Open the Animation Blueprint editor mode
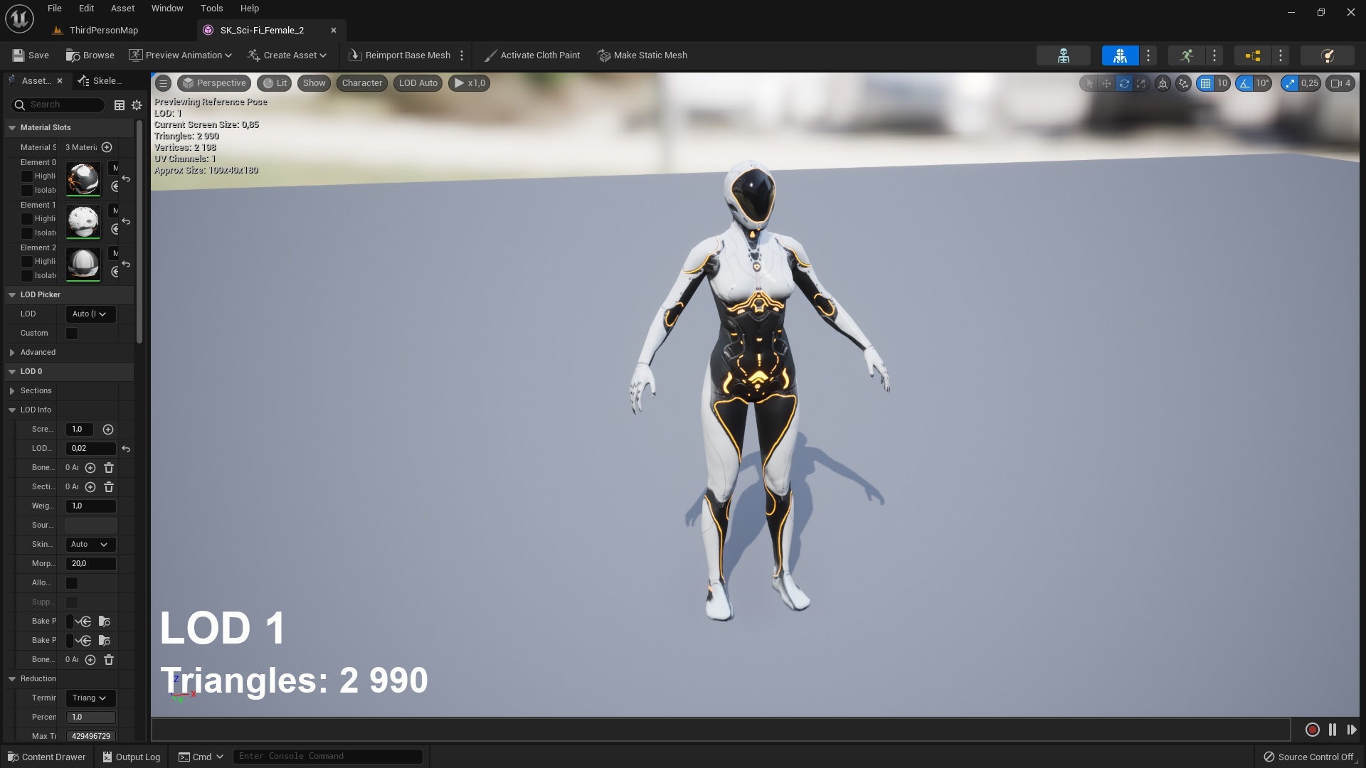Screen dimensions: 1366x768 point(1252,55)
